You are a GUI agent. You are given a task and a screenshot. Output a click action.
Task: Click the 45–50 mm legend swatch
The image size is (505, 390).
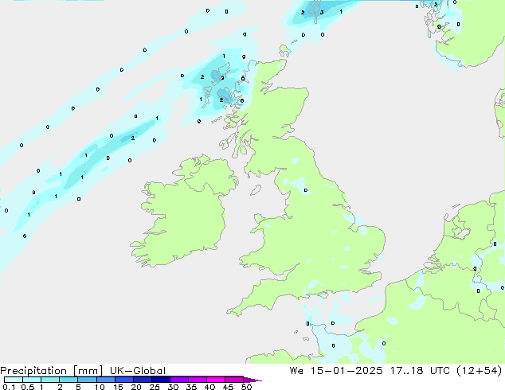pos(234,380)
